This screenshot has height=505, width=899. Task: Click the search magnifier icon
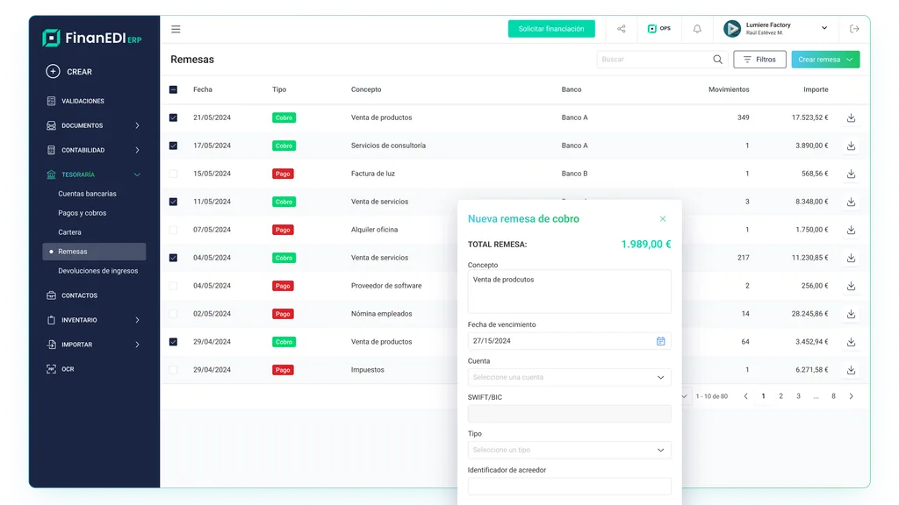click(x=717, y=60)
